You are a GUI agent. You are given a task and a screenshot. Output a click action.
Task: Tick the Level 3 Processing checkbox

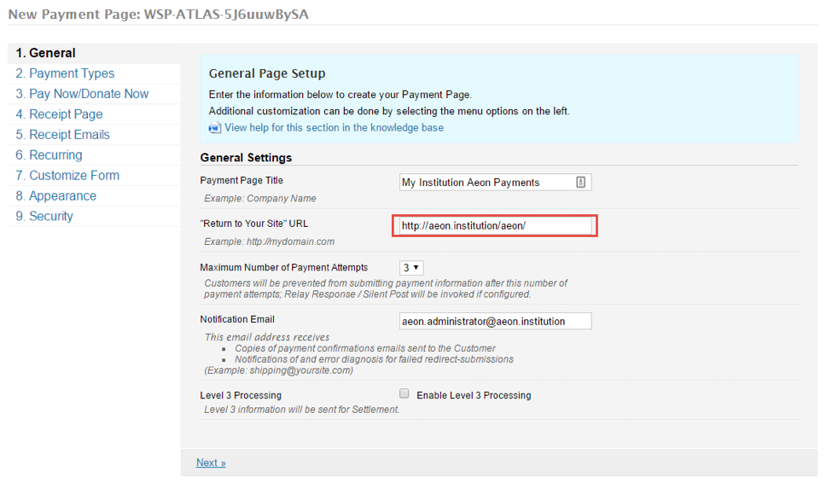tap(404, 394)
